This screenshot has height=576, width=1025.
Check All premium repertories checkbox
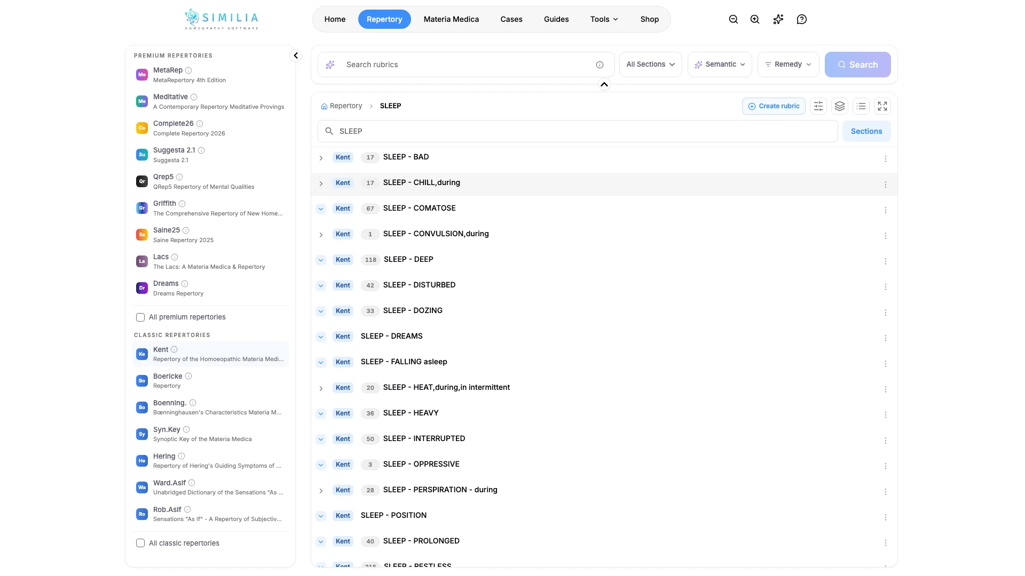(x=140, y=317)
